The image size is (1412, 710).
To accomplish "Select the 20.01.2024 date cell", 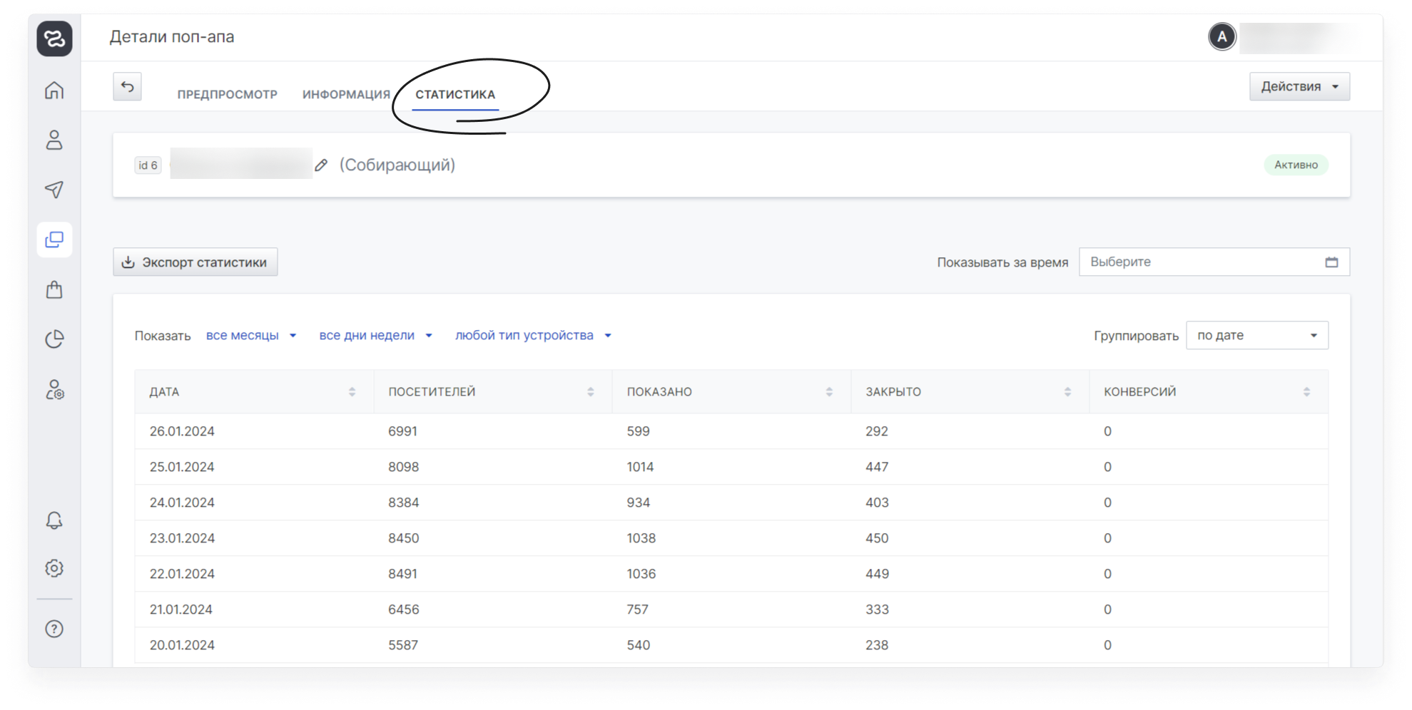I will tap(182, 645).
